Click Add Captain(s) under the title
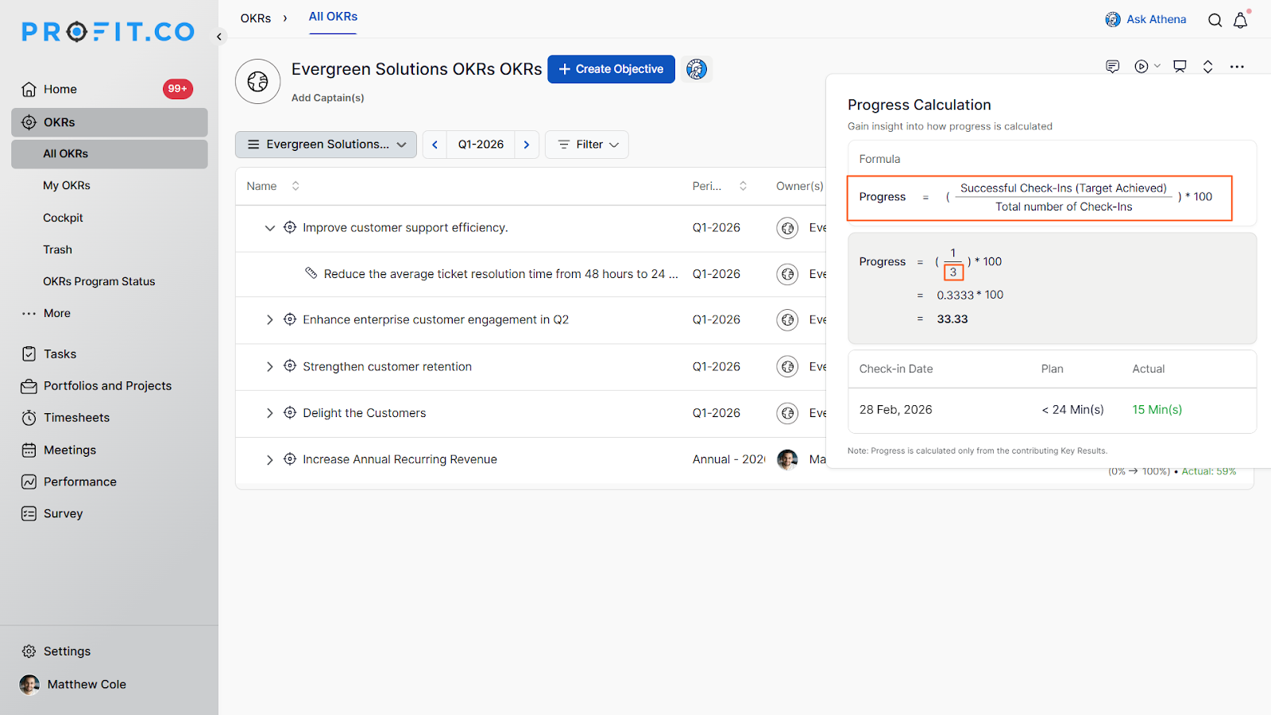Image resolution: width=1271 pixels, height=715 pixels. click(x=327, y=98)
